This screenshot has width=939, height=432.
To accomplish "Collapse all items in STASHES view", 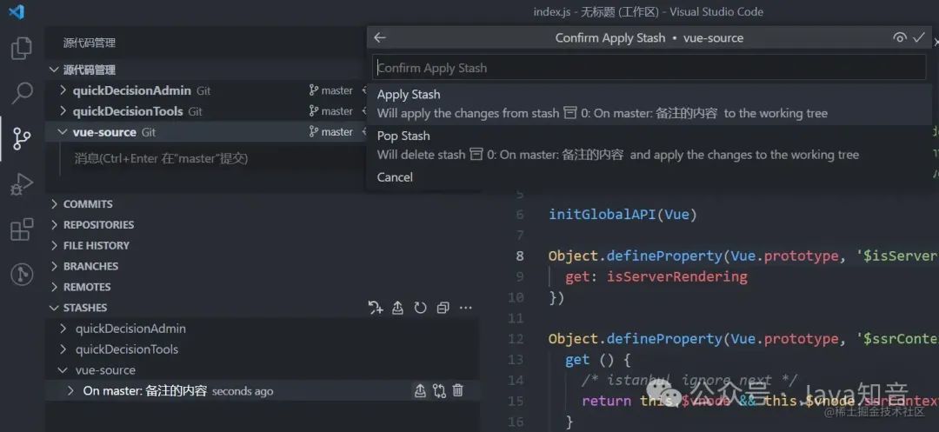I will tap(443, 308).
